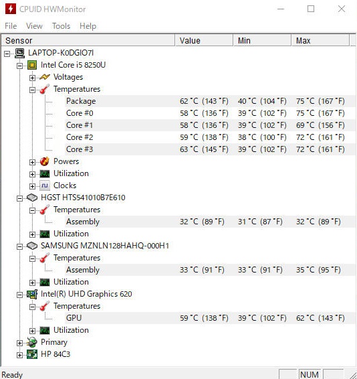The image size is (357, 379).
Task: Collapse the CPU Temperatures node
Action: pyautogui.click(x=32, y=90)
